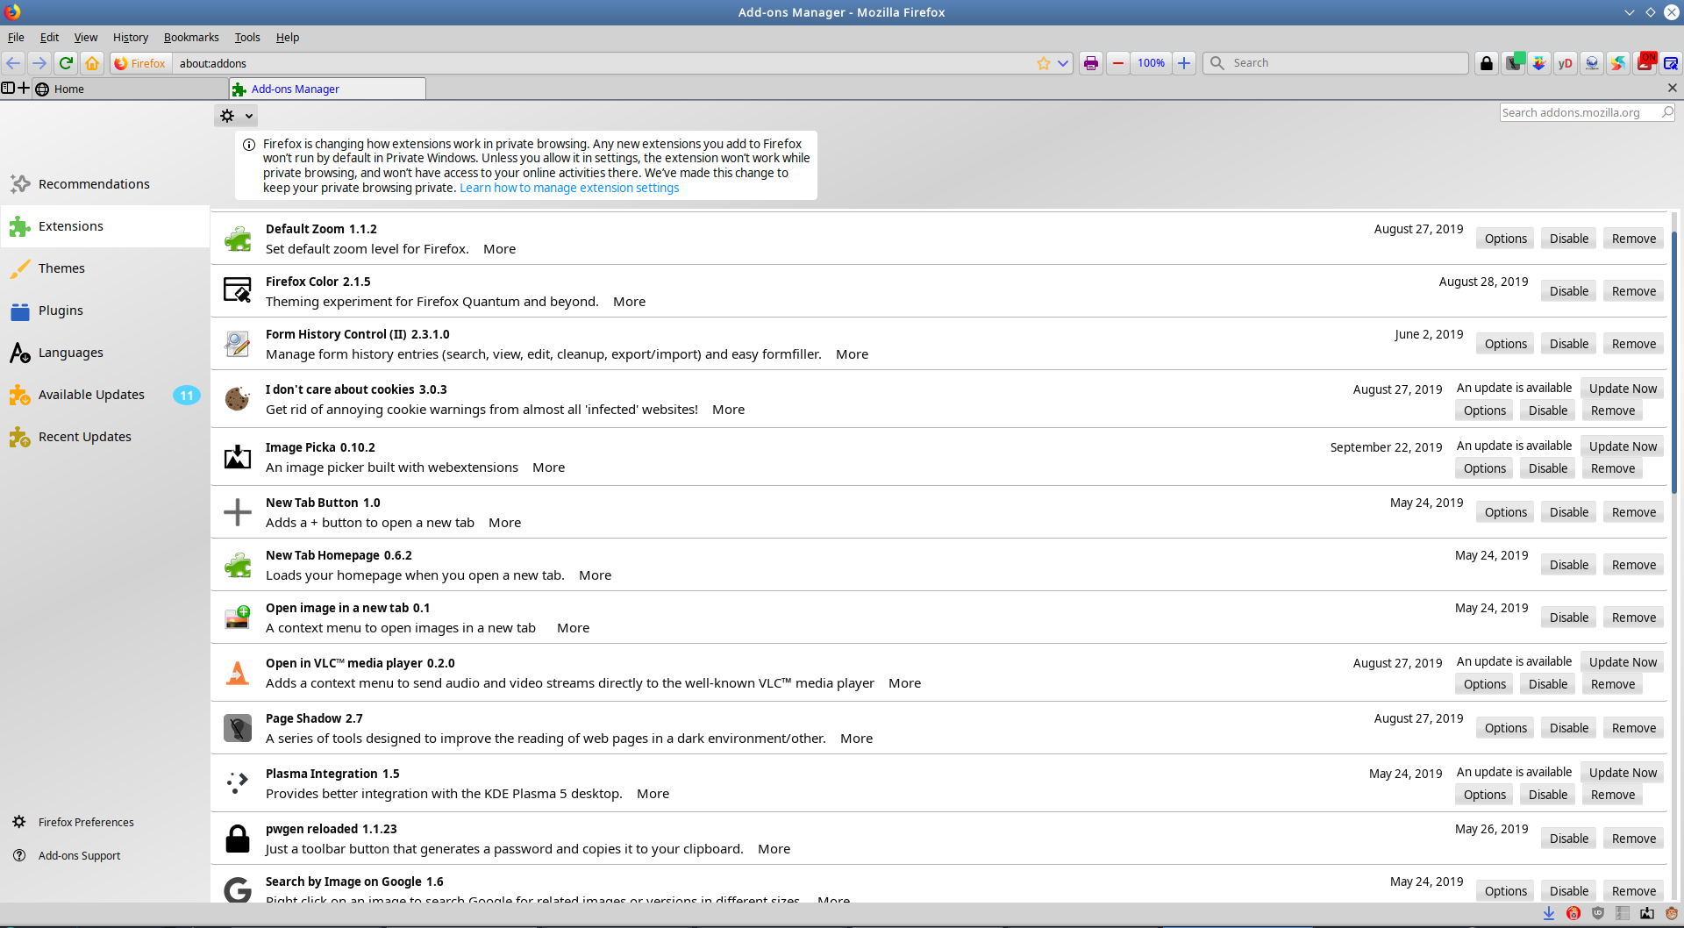Open uBlock Origin shield status icon

pyautogui.click(x=1598, y=913)
